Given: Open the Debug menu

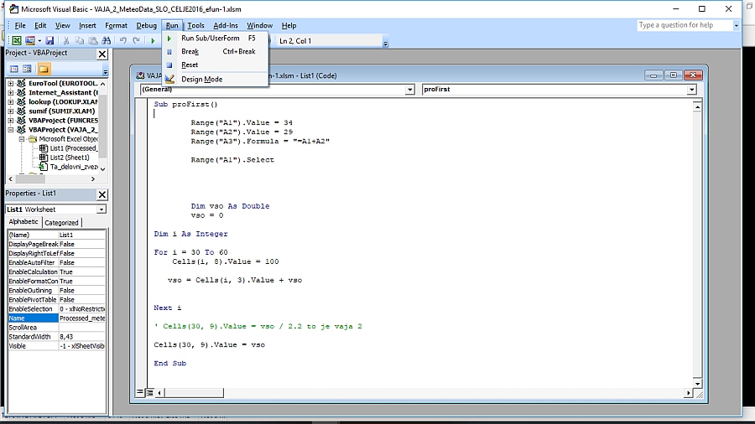Looking at the screenshot, I should 147,26.
